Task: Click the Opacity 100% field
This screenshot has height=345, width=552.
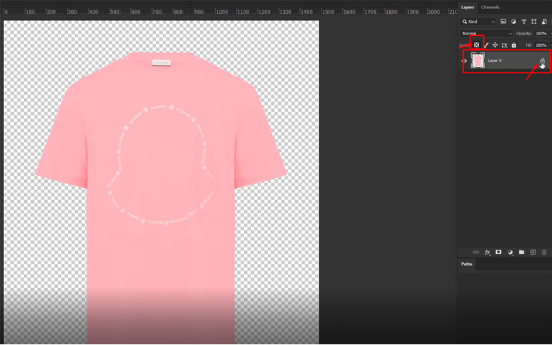Action: point(541,33)
